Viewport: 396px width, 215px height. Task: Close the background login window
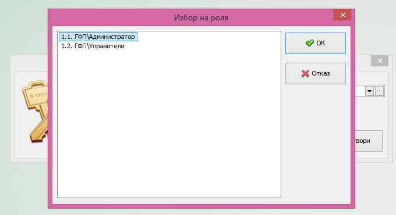click(x=380, y=61)
